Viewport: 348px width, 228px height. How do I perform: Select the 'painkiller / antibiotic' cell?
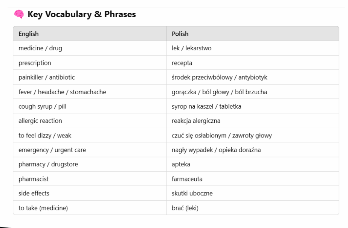[x=47, y=78]
